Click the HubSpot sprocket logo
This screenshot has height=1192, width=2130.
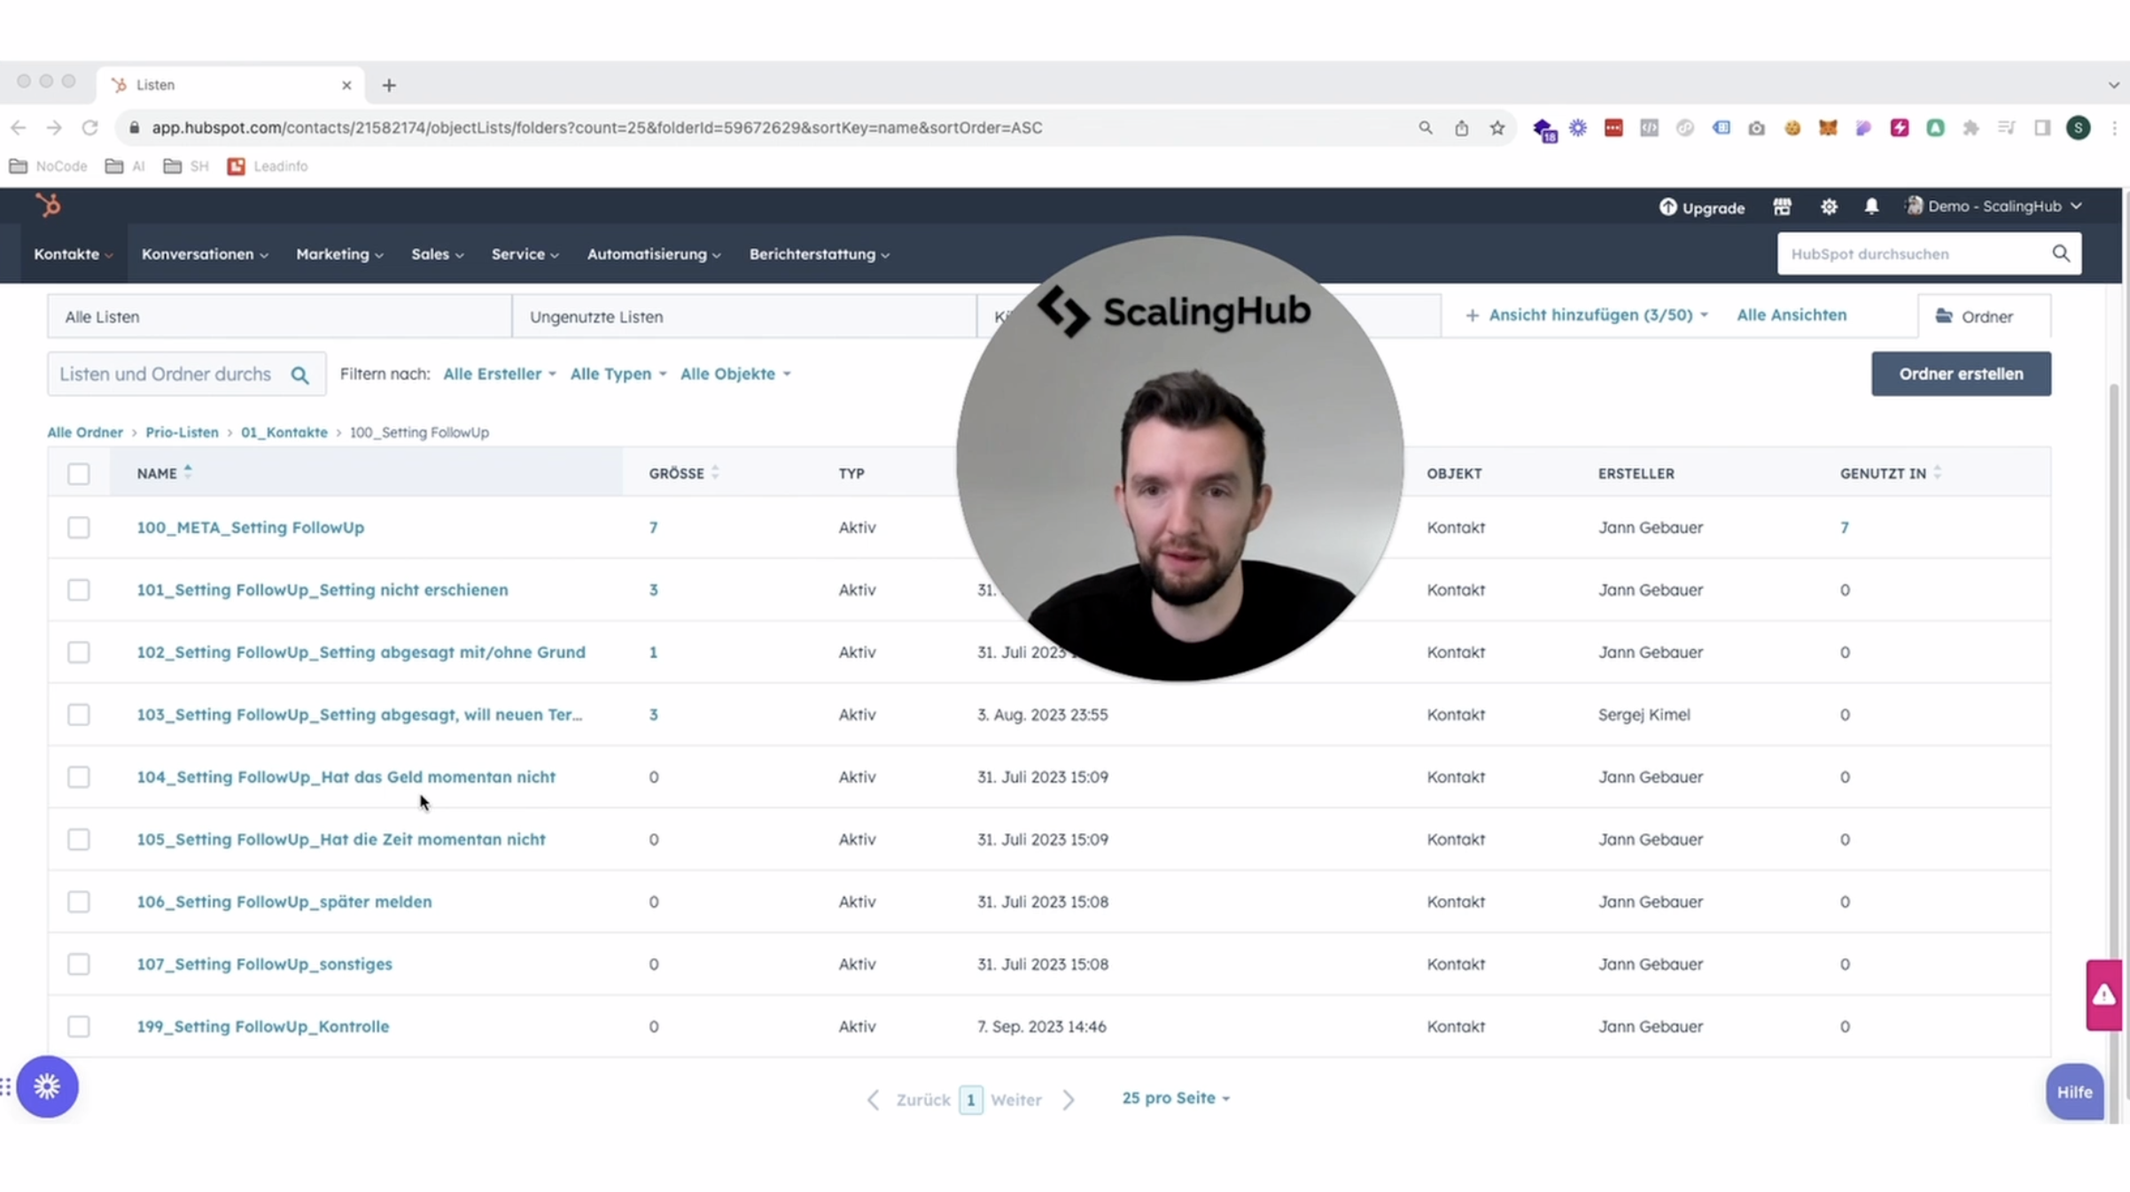tap(48, 205)
